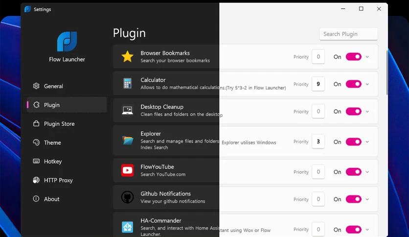Expand the Github Notifications chevron
Viewport: 409px width, 237px height.
click(367, 199)
